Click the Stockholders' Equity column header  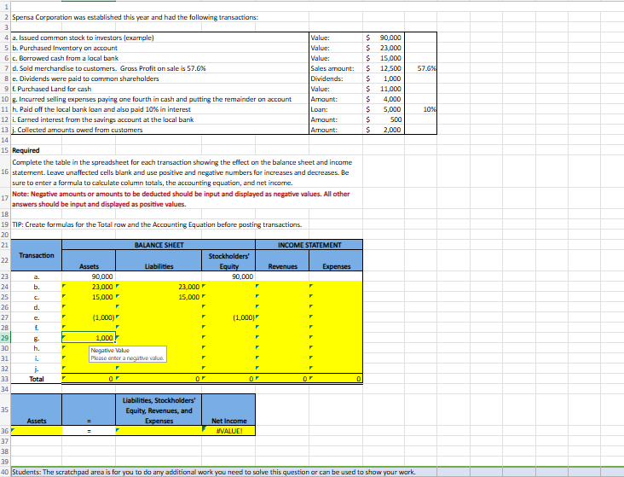228,260
